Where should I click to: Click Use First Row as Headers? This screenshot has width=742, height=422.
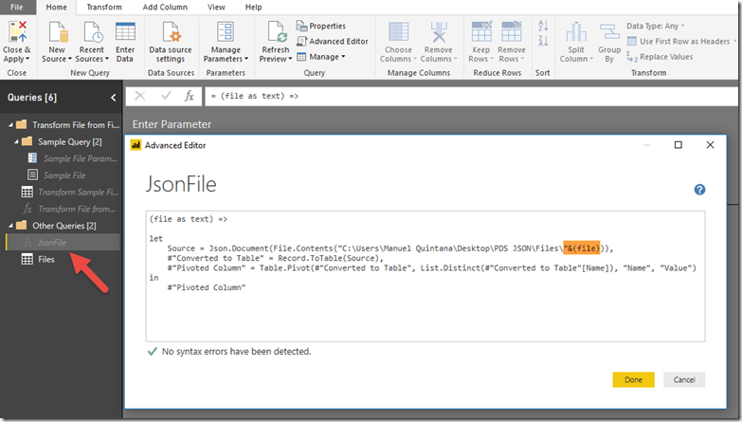pos(679,41)
